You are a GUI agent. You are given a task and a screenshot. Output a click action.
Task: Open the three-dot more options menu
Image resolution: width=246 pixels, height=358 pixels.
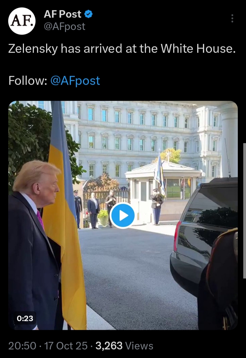click(232, 18)
